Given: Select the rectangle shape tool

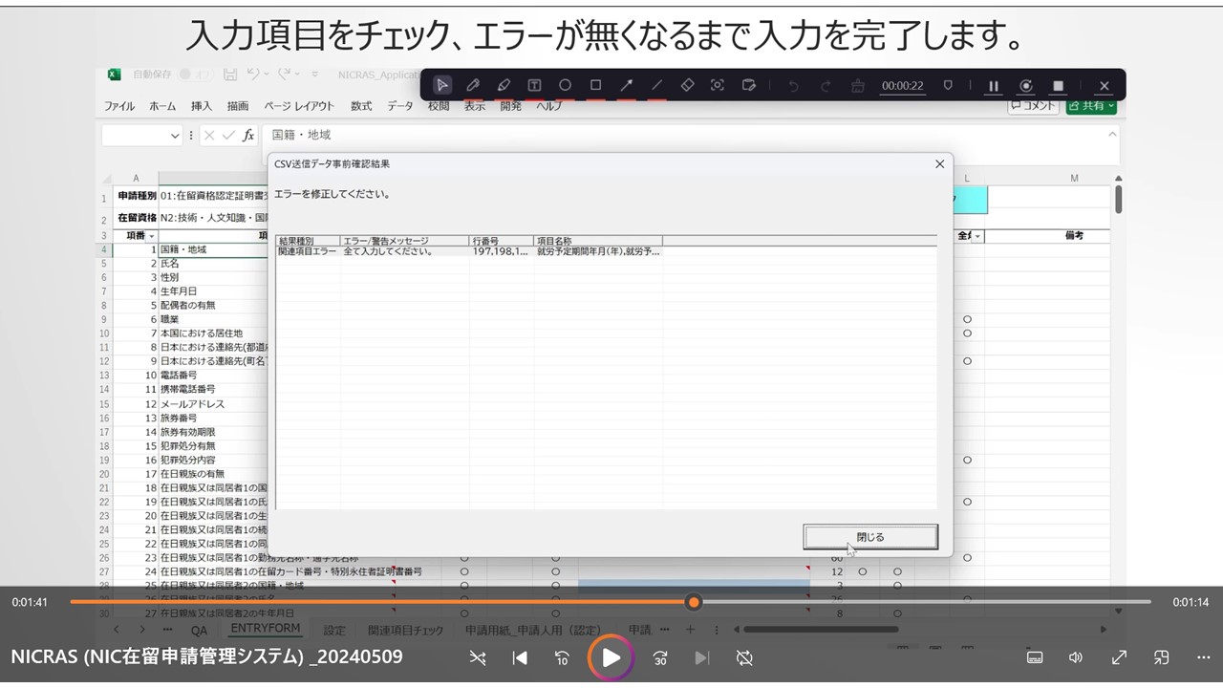Looking at the screenshot, I should click(x=595, y=85).
